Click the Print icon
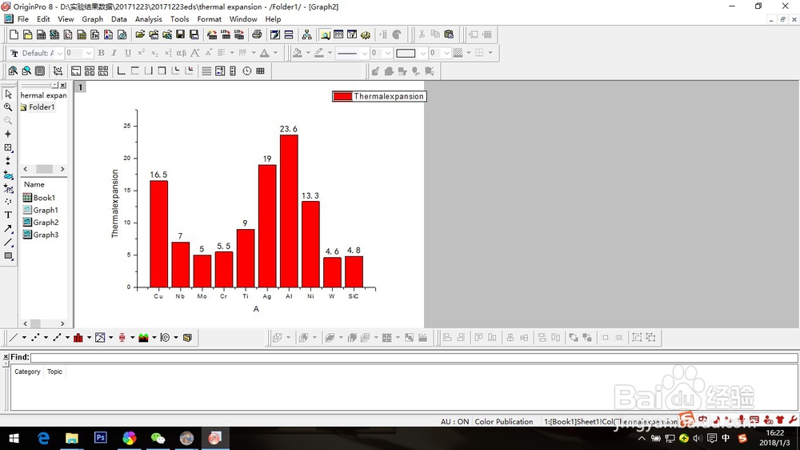 (257, 34)
